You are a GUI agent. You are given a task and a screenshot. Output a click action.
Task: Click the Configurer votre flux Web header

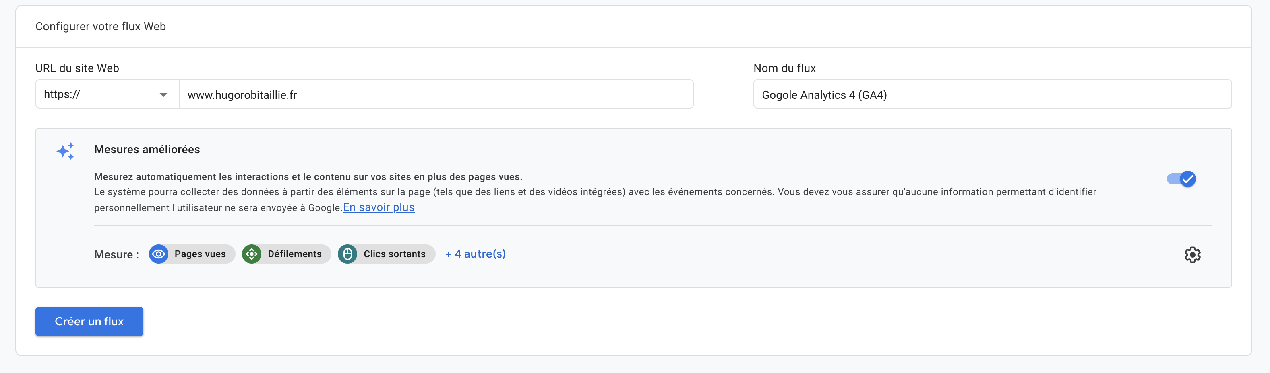coord(101,27)
